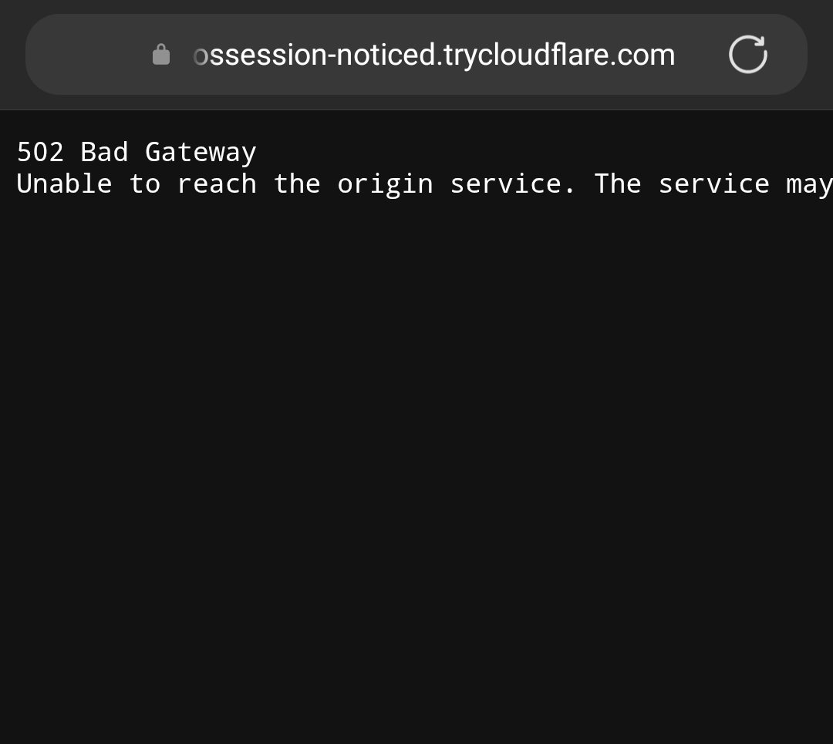
Task: Click the word "The" starting the second sentence
Action: [x=617, y=184]
